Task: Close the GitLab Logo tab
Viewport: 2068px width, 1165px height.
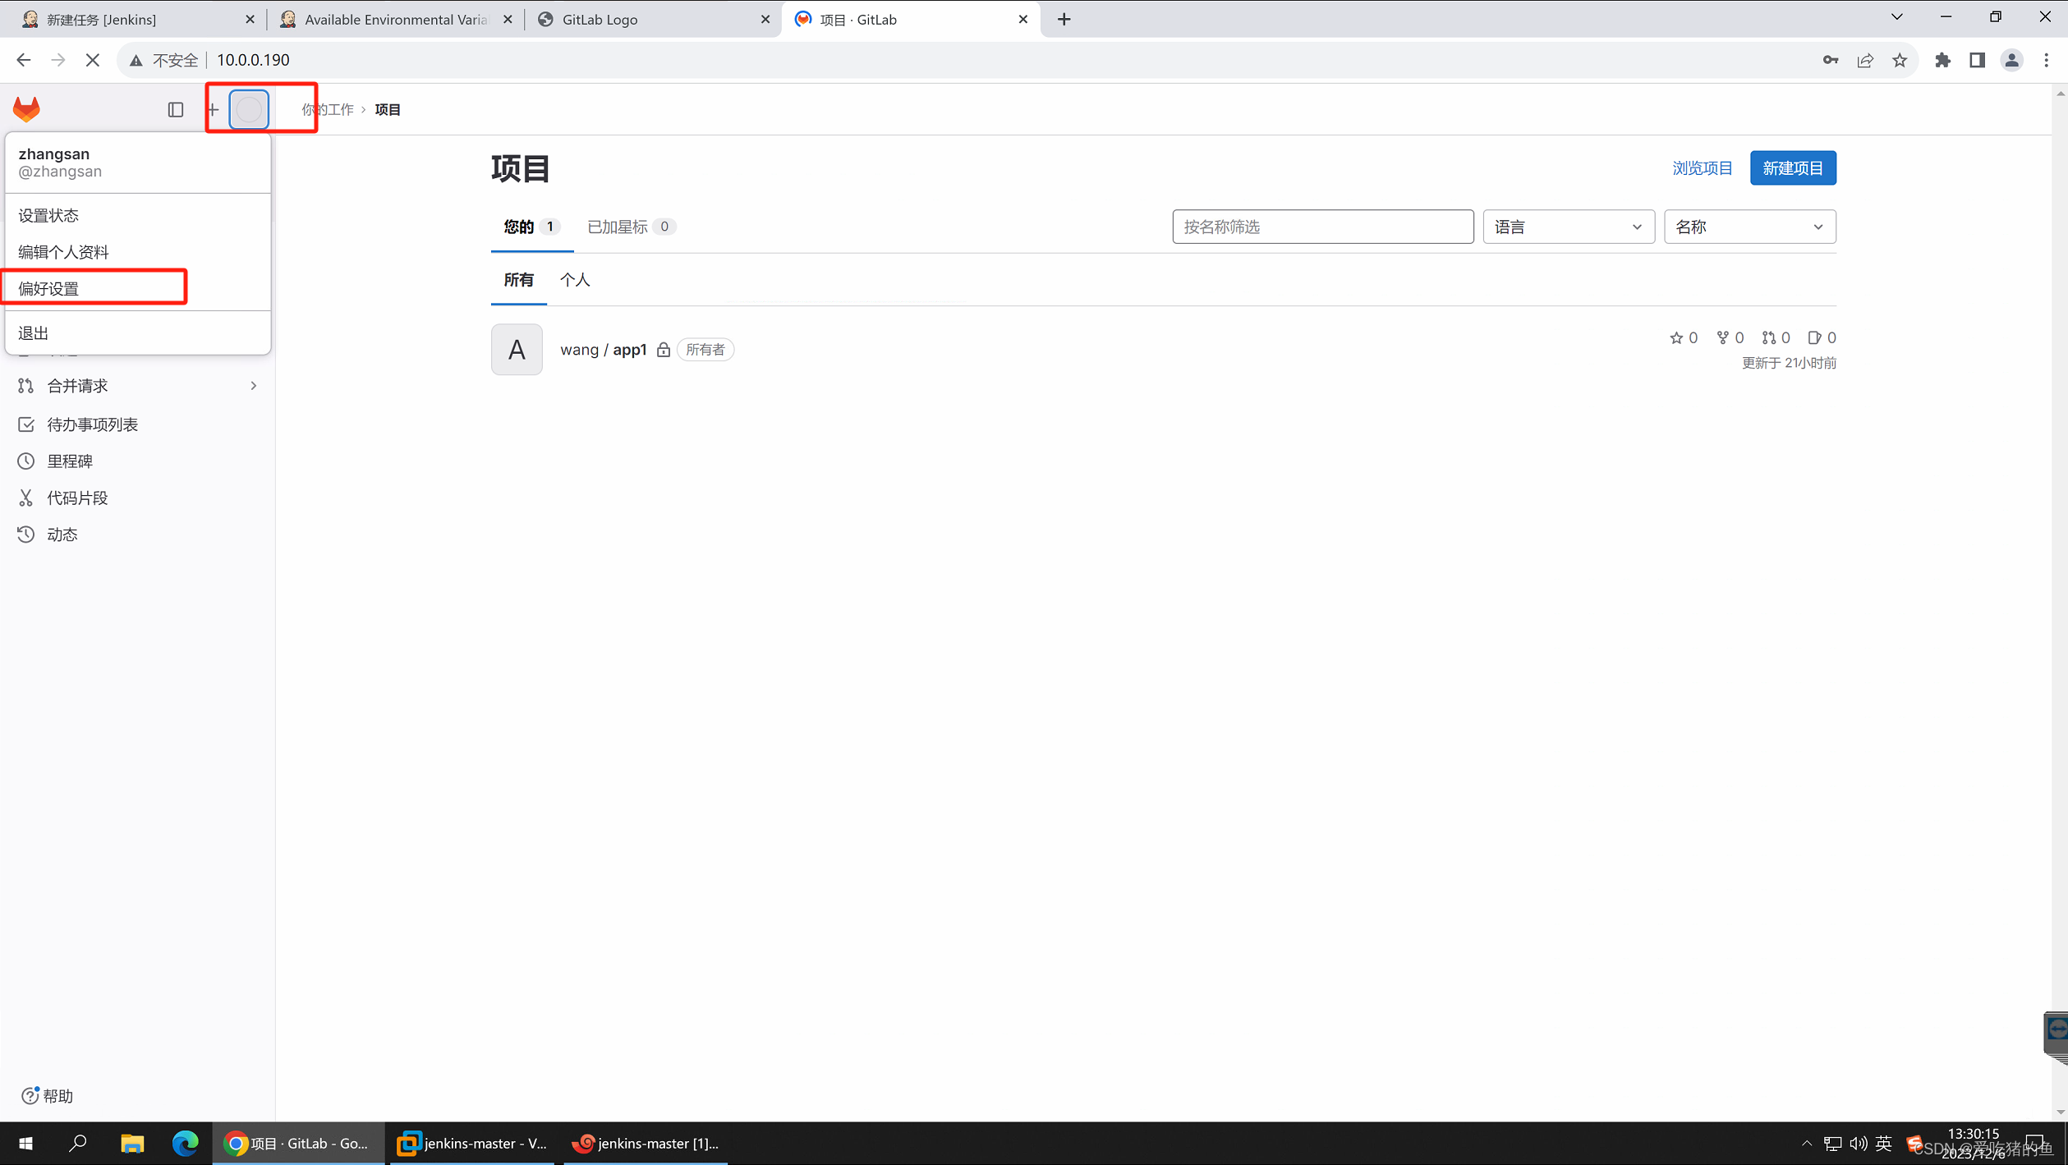Action: 765,19
